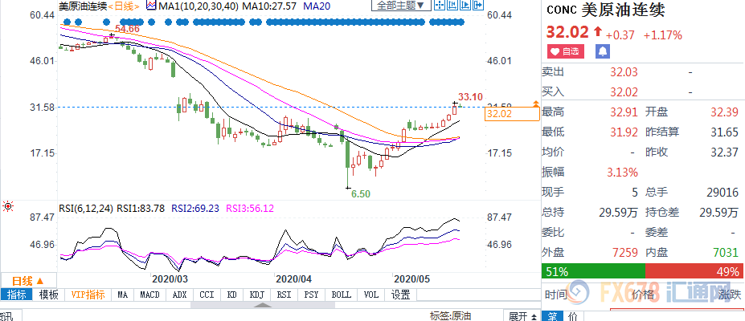The image size is (745, 321).
Task: Switch to the MACD indicator tab
Action: coord(149,295)
